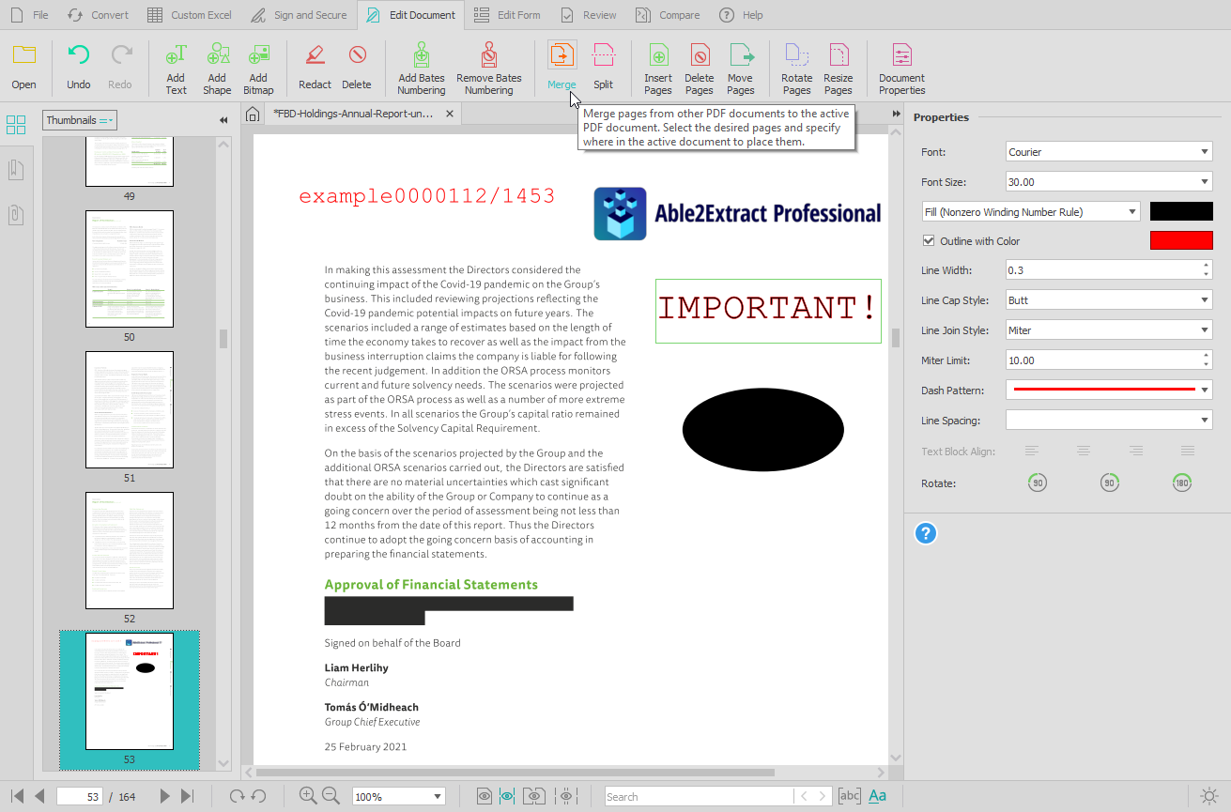1231x812 pixels.
Task: Open the Attachments panel in the sidebar
Action: [x=15, y=215]
